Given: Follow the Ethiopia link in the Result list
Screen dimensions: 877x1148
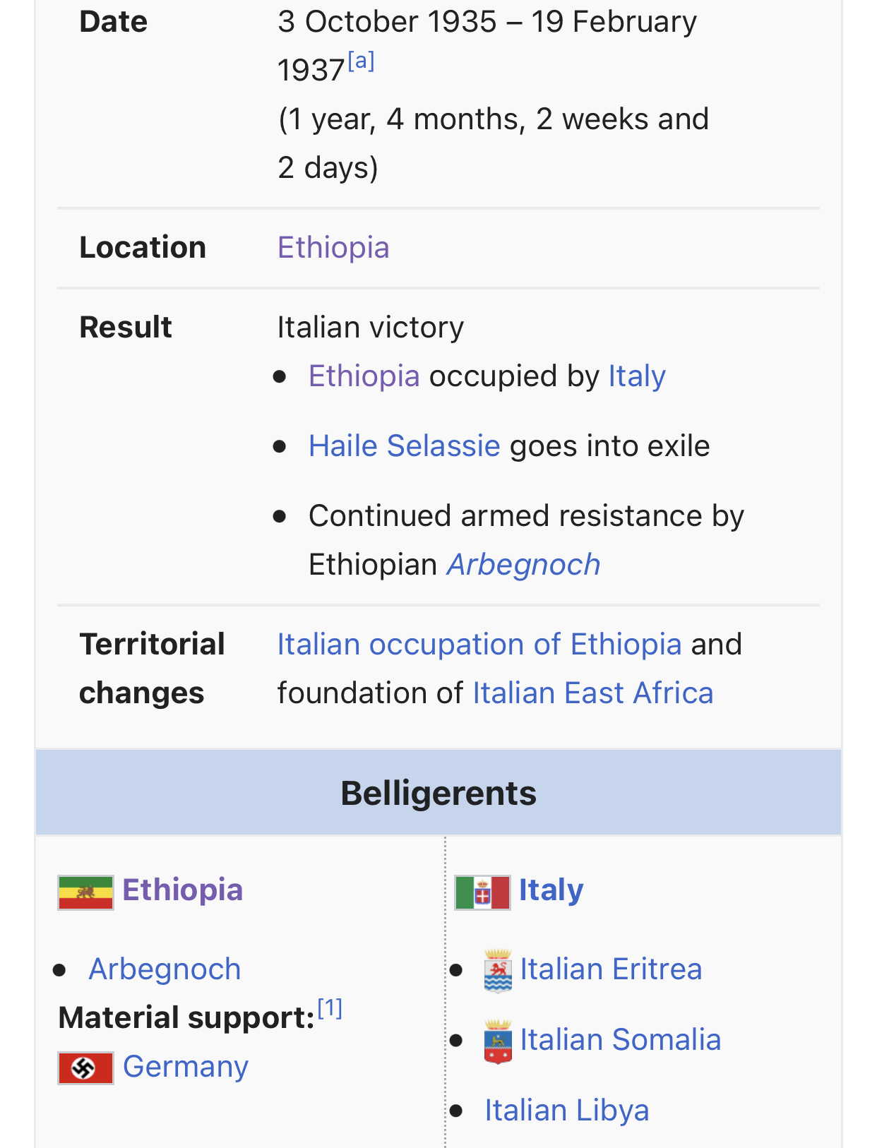Looking at the screenshot, I should 364,376.
